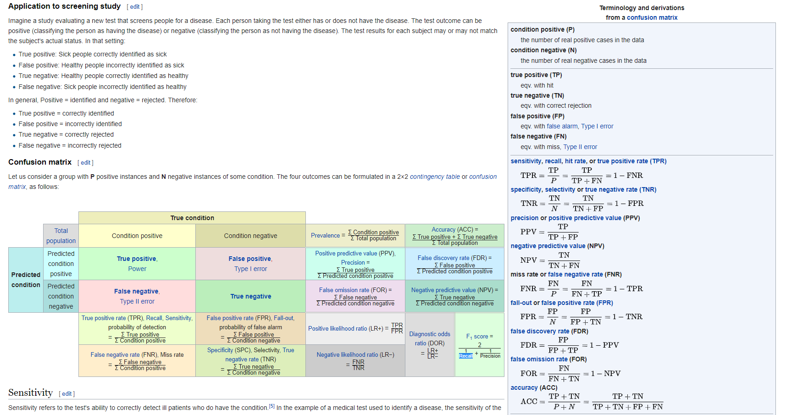Click edit link beside Confusion matrix heading

click(85, 163)
